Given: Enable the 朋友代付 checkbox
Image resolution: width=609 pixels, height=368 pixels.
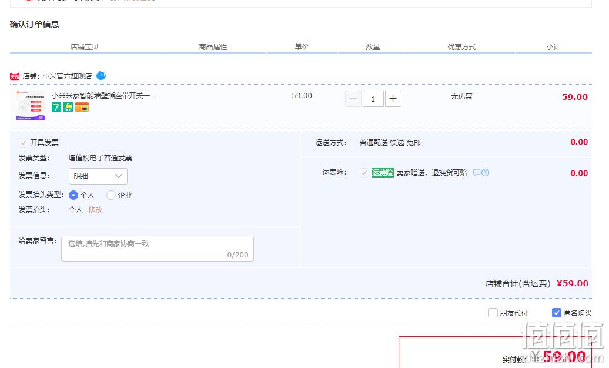Looking at the screenshot, I should pos(493,313).
